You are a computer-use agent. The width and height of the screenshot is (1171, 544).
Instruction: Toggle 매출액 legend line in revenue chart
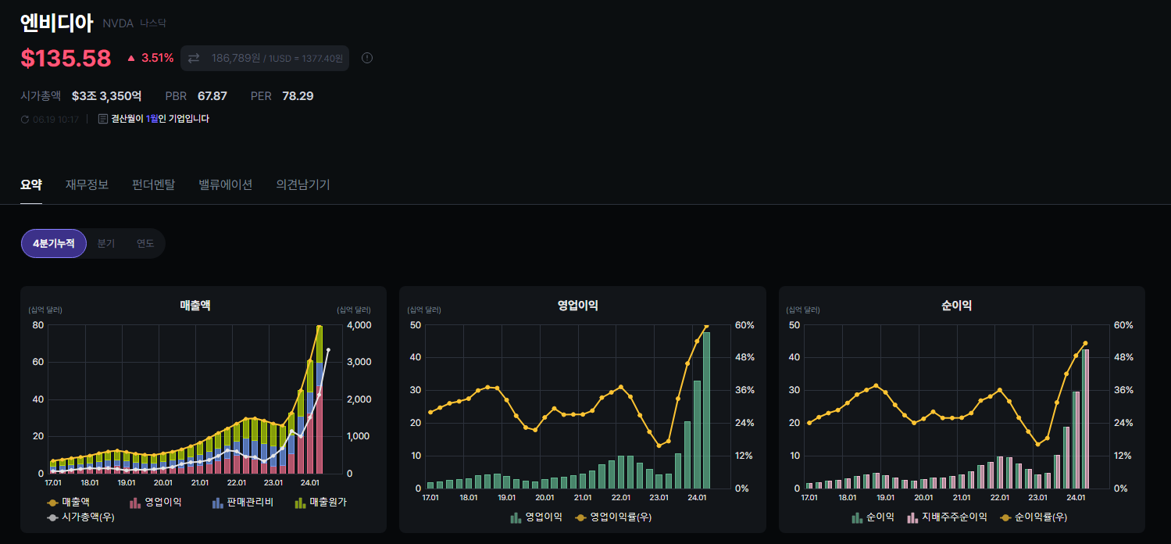pyautogui.click(x=69, y=502)
